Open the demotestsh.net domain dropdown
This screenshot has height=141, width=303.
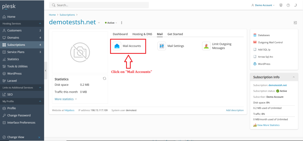click(99, 22)
